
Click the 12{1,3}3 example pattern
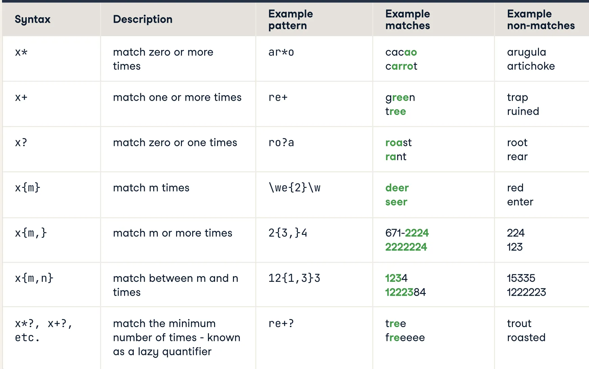294,278
